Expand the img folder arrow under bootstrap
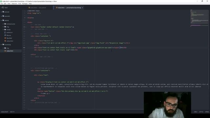The height and width of the screenshot is (118, 210). [x=3, y=48]
